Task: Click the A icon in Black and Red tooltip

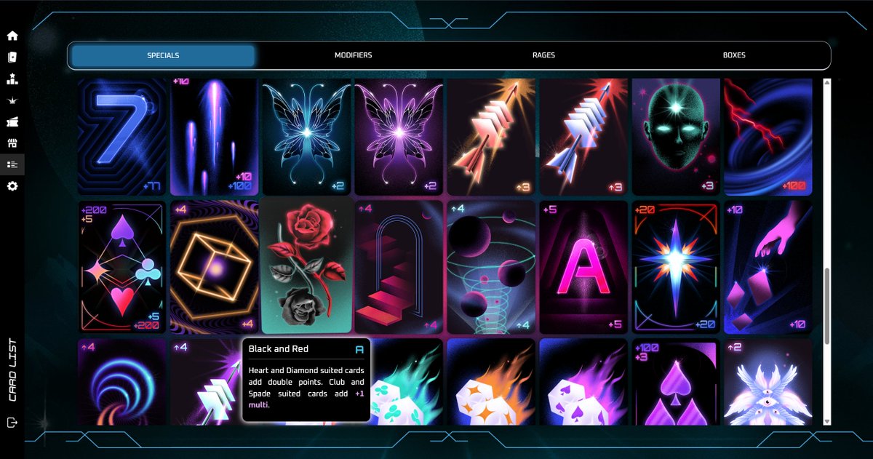Action: pos(359,349)
